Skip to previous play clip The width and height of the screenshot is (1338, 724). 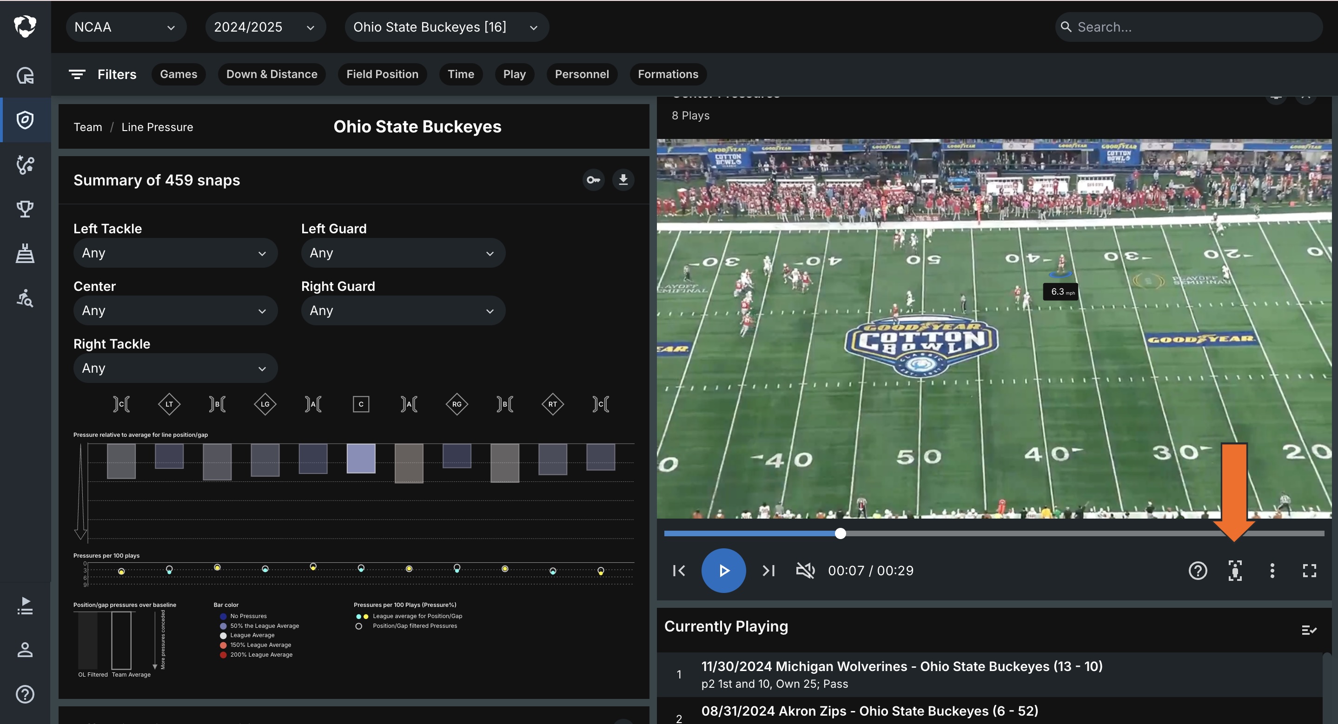pyautogui.click(x=679, y=570)
